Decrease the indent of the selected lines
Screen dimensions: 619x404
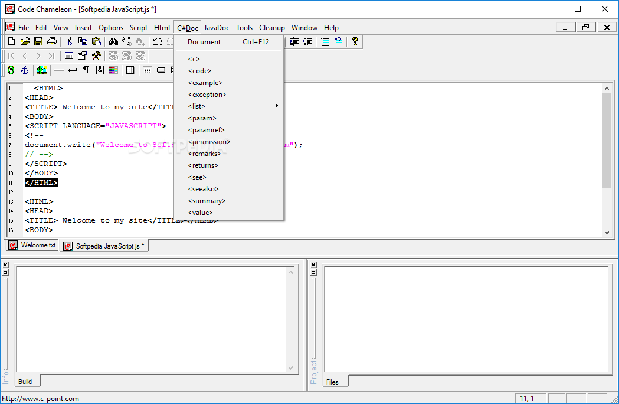coord(307,41)
